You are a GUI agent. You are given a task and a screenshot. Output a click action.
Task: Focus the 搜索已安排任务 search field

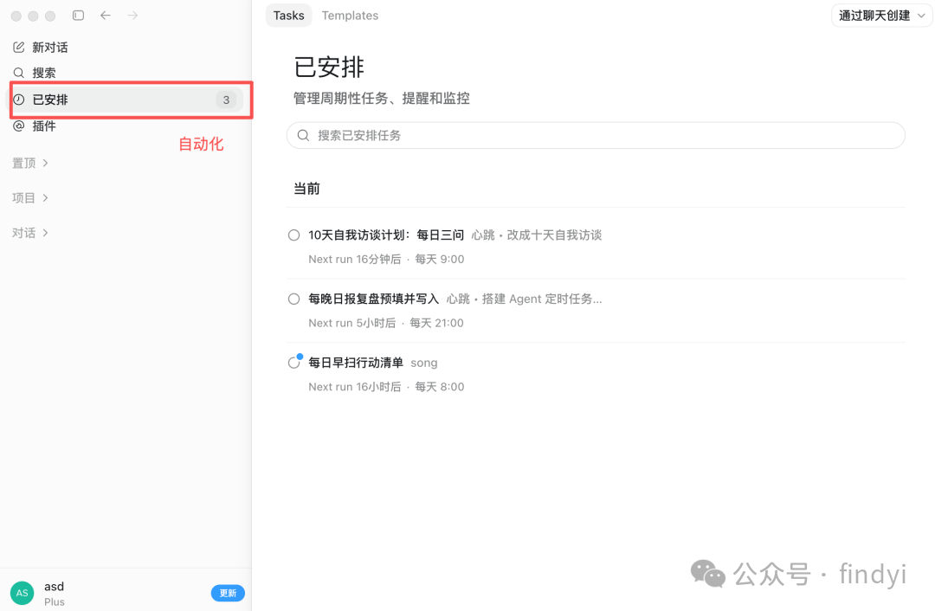coord(596,135)
